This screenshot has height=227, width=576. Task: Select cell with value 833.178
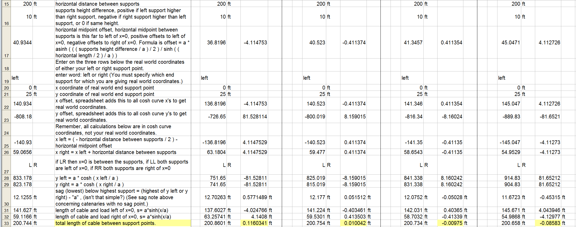22,178
